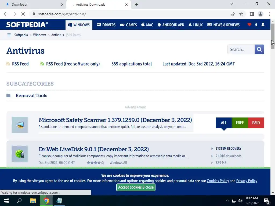Click the orange RSS Feed icon
Image resolution: width=275 pixels, height=206 pixels.
[8, 64]
